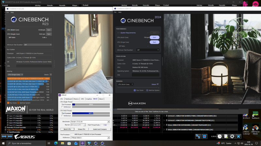Start CPU (Single Core) test in R23
Viewport: 261px width, 146px height.
click(49, 34)
